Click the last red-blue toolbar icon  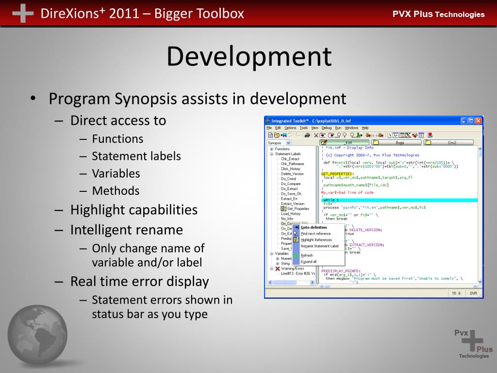pos(430,136)
